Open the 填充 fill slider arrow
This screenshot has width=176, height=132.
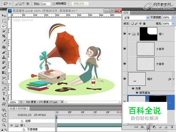coord(173,24)
